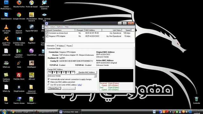Launch Camtasia Studio 7 icon
Viewport: 203px width, 114px height.
tap(6, 77)
